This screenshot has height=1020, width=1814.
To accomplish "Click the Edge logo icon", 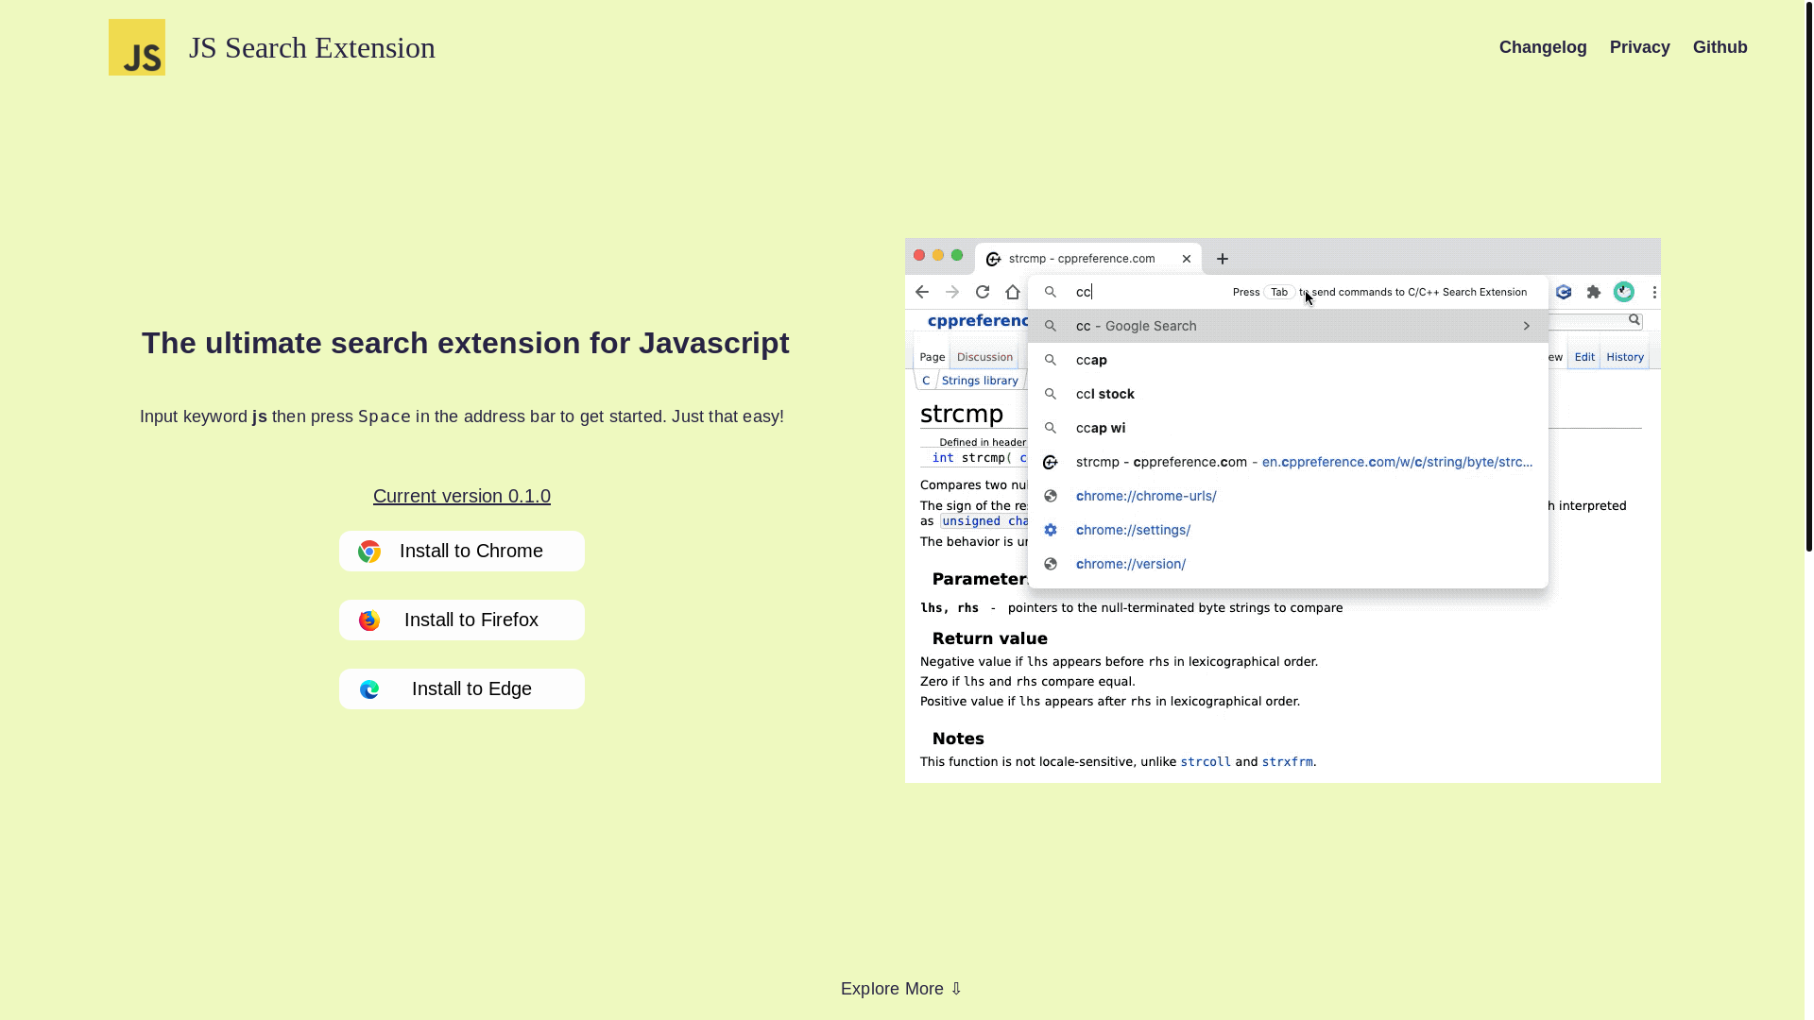I will click(x=369, y=689).
